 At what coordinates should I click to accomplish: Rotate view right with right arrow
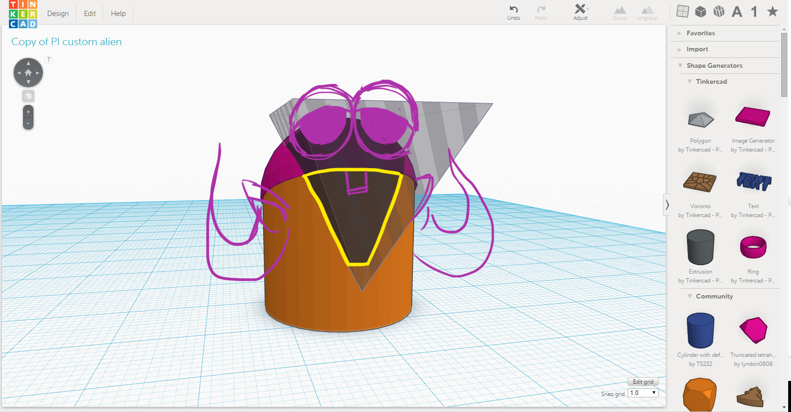click(38, 73)
